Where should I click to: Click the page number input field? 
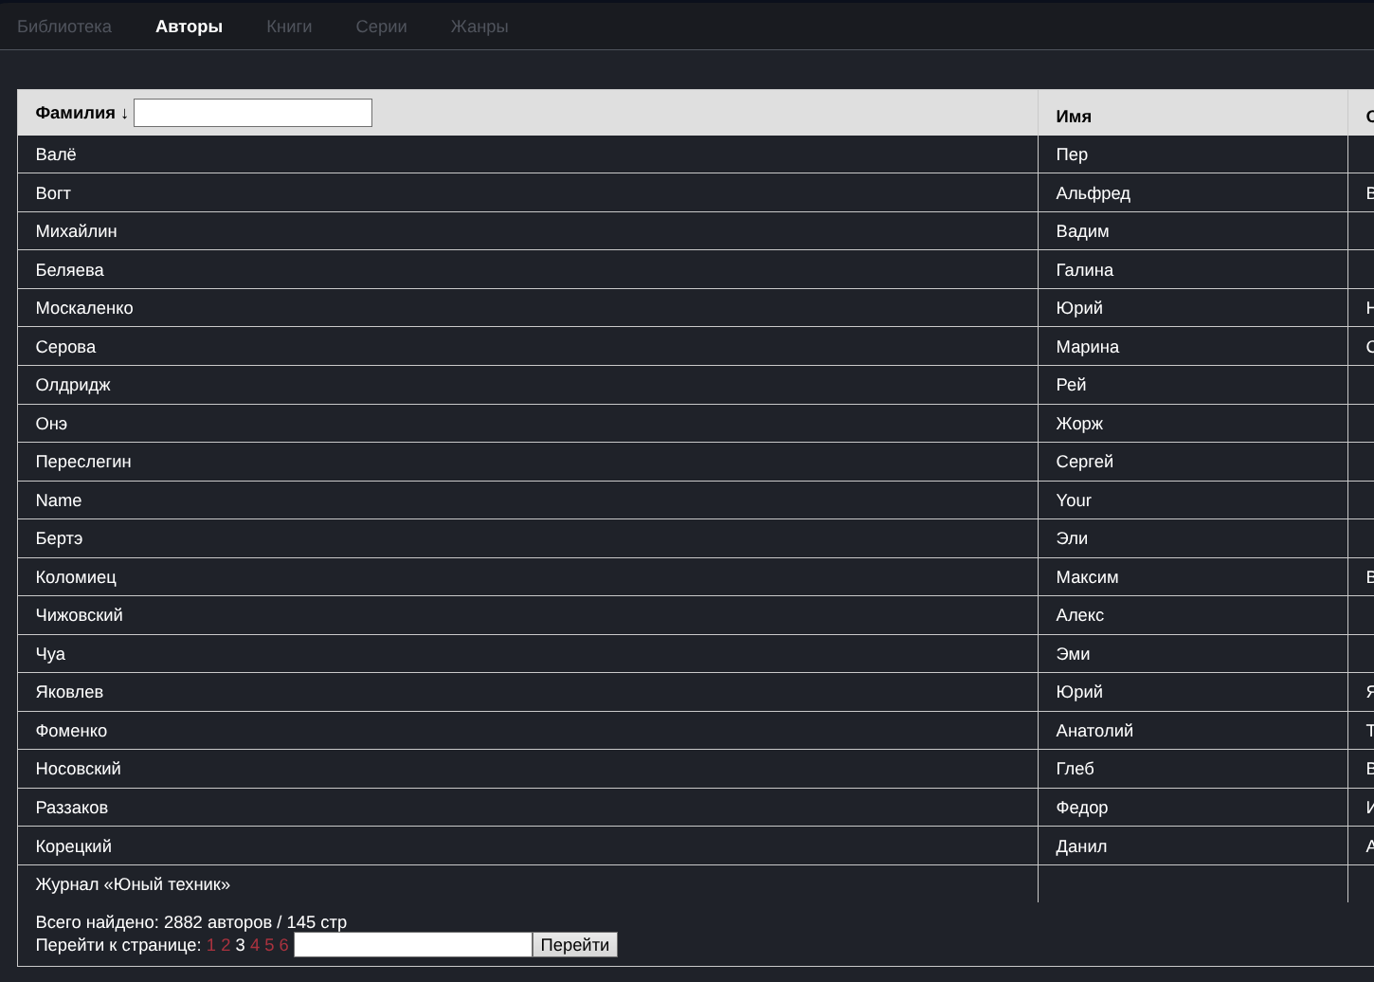[413, 945]
